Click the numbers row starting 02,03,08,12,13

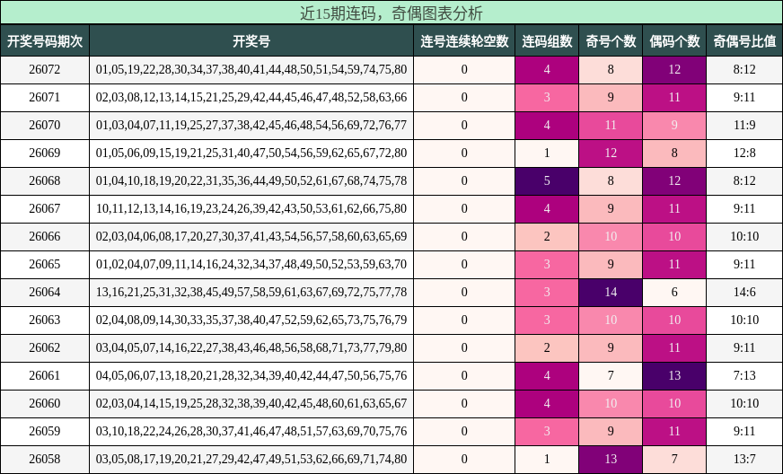pos(251,97)
